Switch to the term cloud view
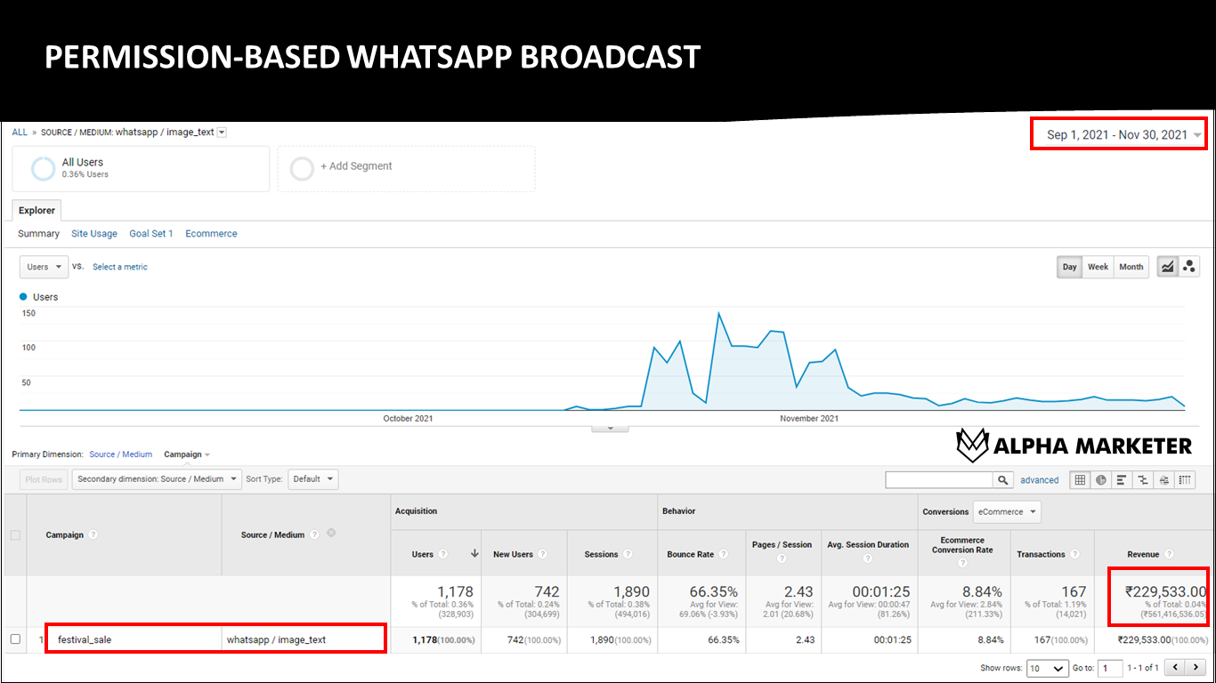The image size is (1216, 683). 1163,479
